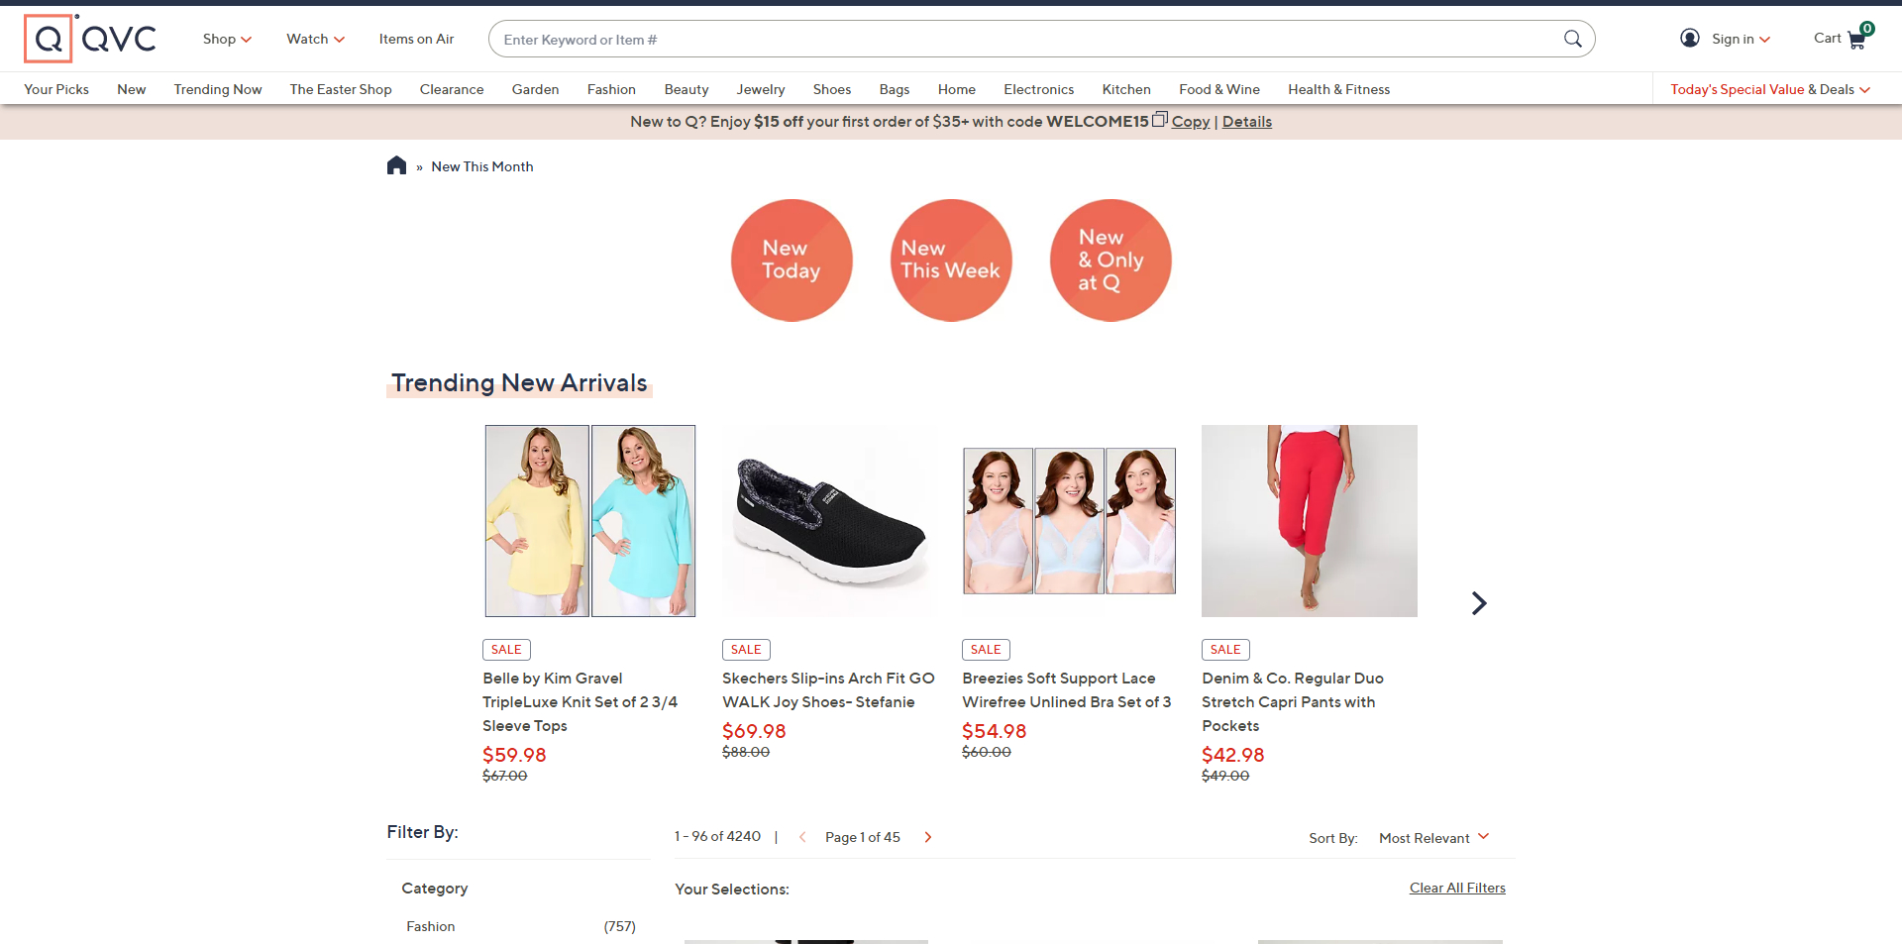Viewport: 1902px width, 944px height.
Task: Advance Trending New Arrivals with right arrow
Action: (x=1478, y=602)
